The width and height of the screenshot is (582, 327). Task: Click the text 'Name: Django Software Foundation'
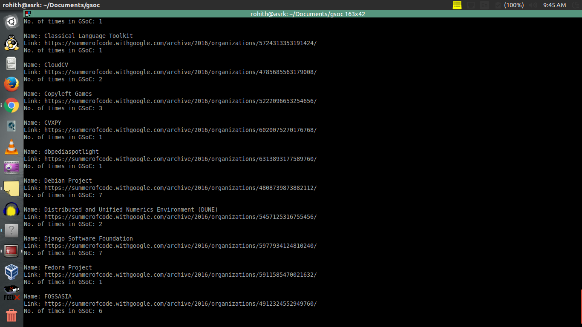tap(78, 238)
